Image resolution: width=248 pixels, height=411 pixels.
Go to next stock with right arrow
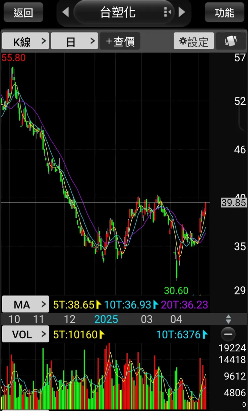(x=182, y=13)
